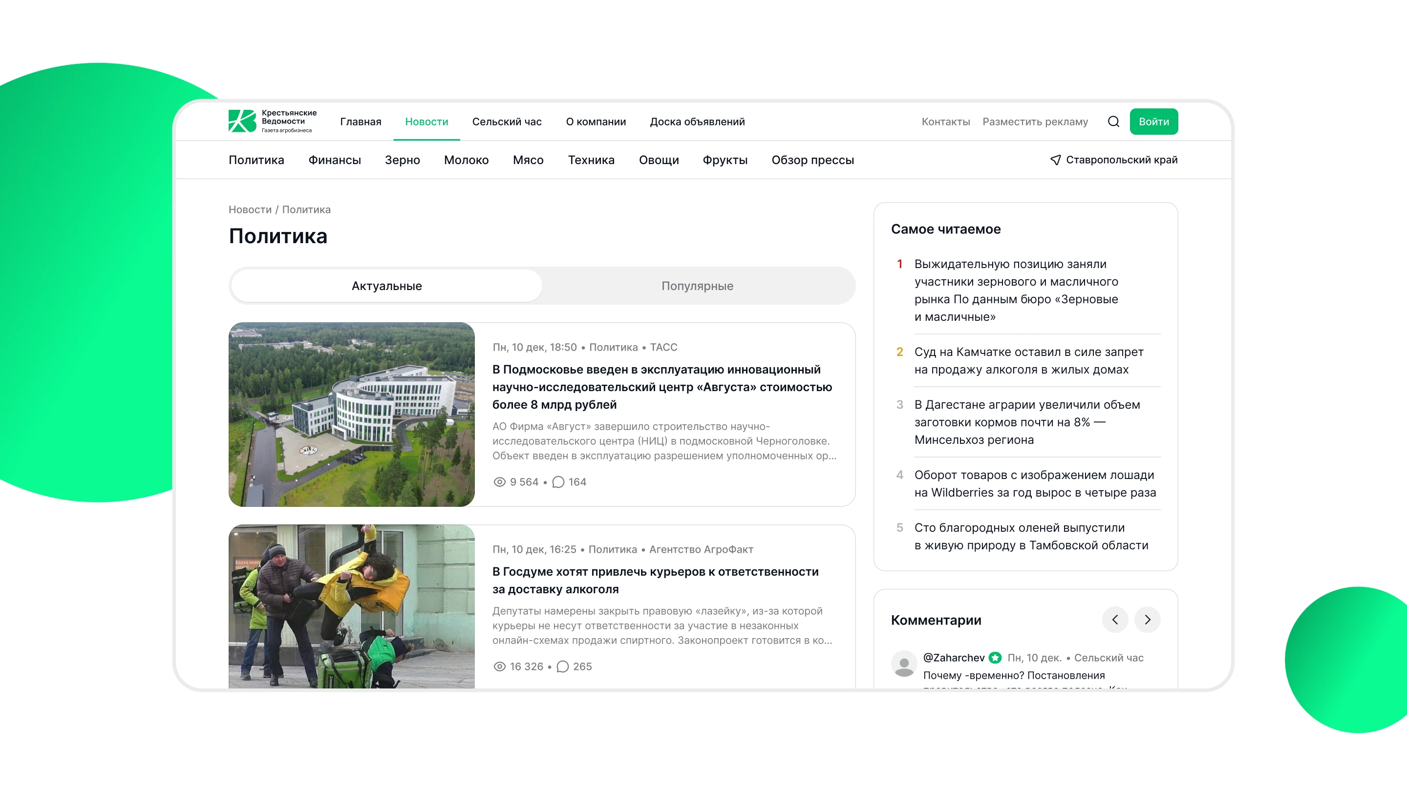The image size is (1407, 791).
Task: Click the АО Фирма «Август» article summary
Action: [x=664, y=441]
